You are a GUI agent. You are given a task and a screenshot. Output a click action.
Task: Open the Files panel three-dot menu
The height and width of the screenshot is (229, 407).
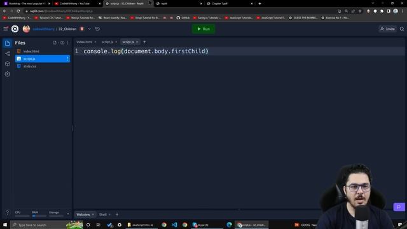pos(68,43)
